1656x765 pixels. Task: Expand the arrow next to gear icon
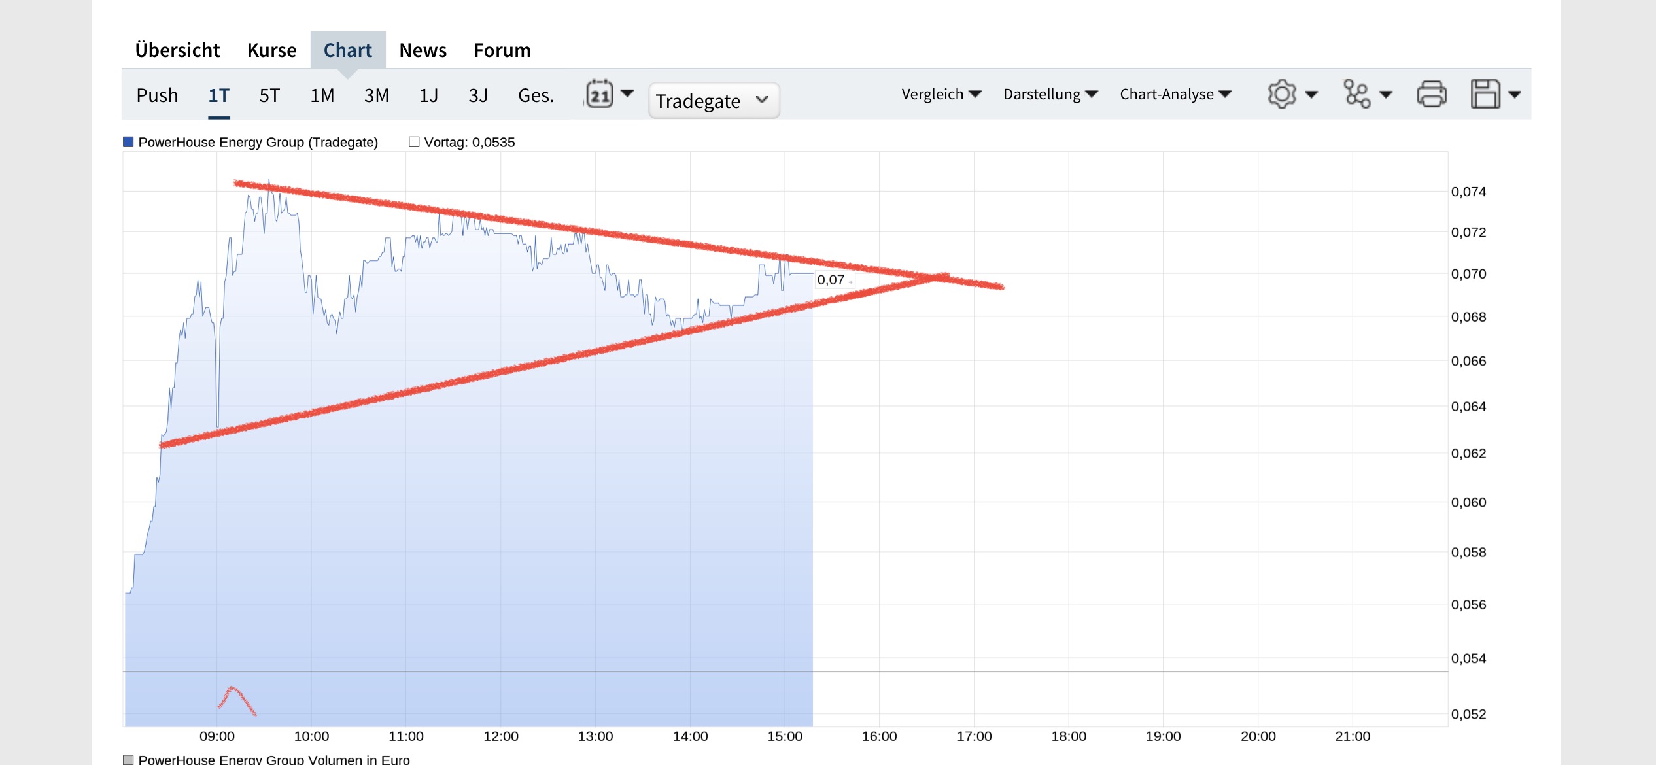click(1311, 95)
